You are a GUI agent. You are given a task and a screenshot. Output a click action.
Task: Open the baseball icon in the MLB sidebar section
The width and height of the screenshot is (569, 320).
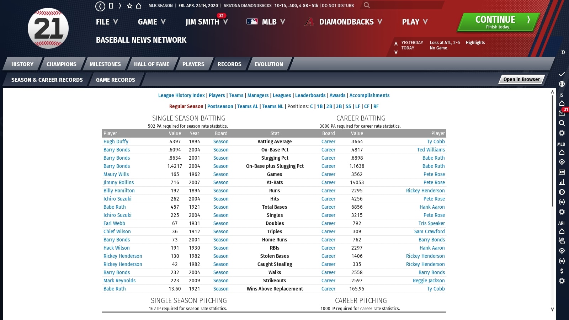pyautogui.click(x=562, y=192)
